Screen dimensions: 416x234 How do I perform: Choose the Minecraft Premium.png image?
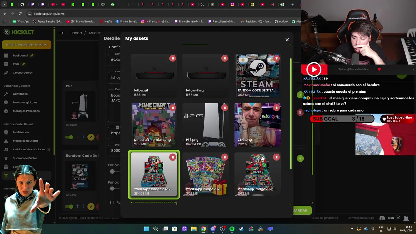[x=154, y=125]
